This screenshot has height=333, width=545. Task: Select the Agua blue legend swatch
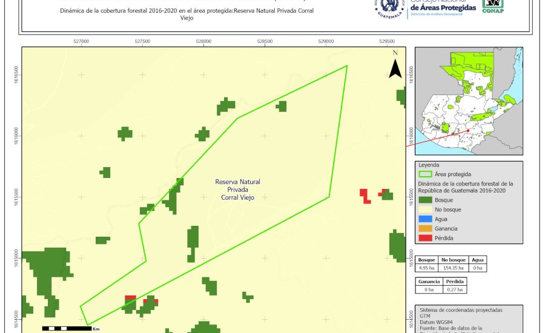(x=429, y=219)
